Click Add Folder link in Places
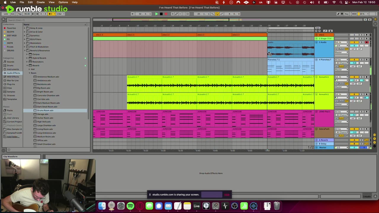This screenshot has width=379, height=213. coord(12,137)
